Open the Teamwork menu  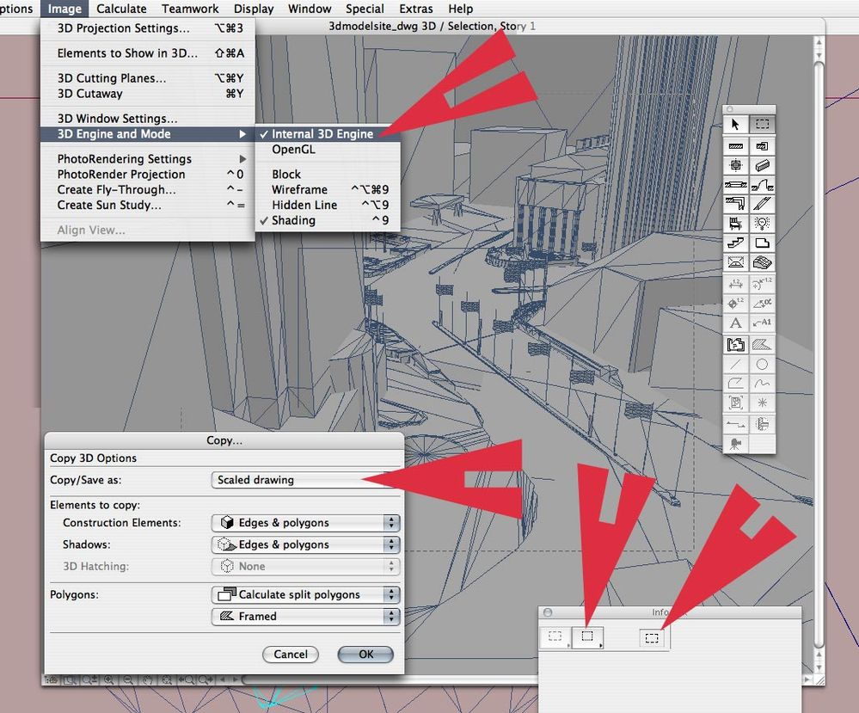click(189, 9)
